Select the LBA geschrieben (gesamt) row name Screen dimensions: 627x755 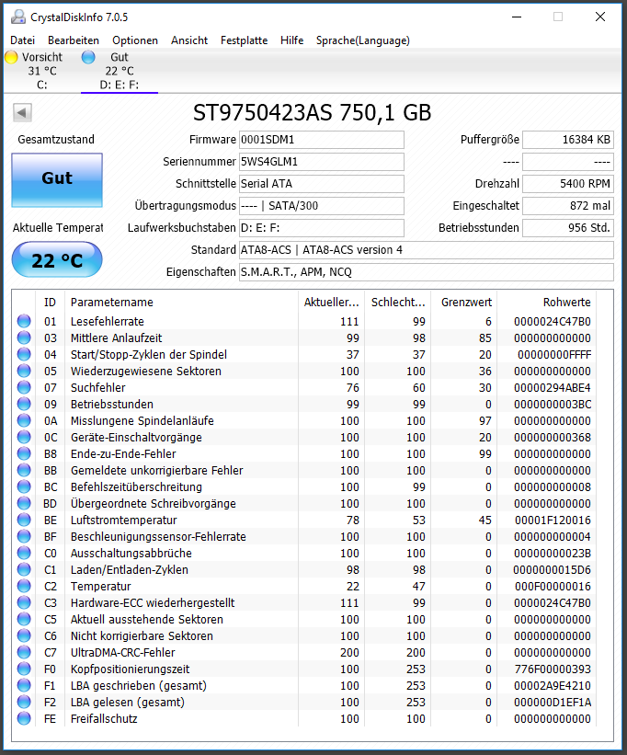point(139,686)
